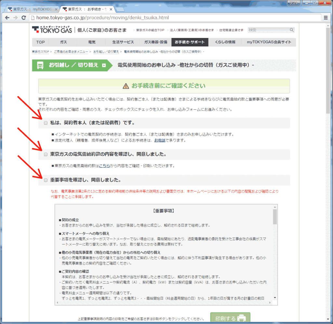Screen dimensions: 333x324
Task: Click the printer icon on print button
Action: tap(242, 318)
